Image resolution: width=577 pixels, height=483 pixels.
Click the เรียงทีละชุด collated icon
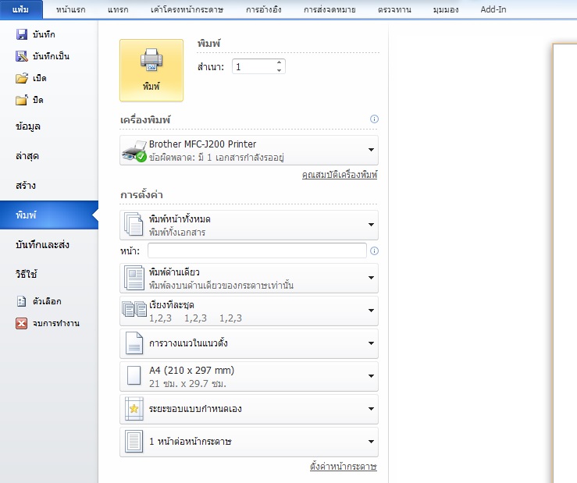point(134,309)
